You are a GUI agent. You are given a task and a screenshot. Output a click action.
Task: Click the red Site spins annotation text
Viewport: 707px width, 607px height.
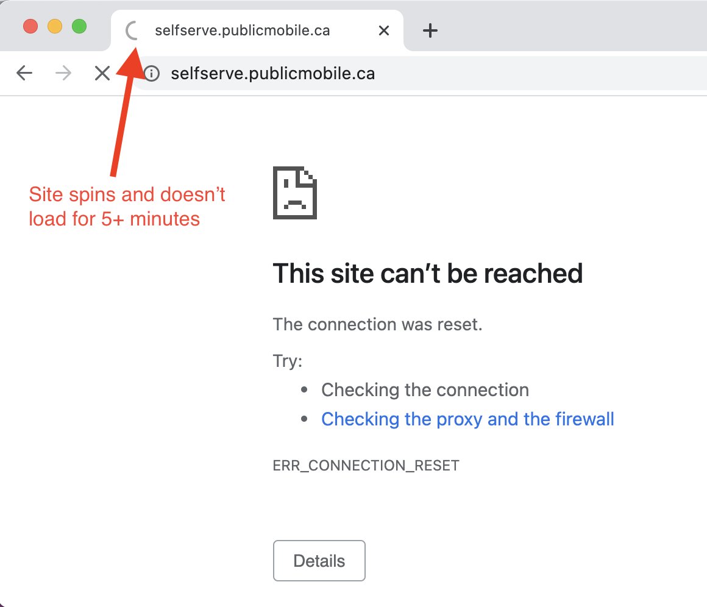[127, 207]
